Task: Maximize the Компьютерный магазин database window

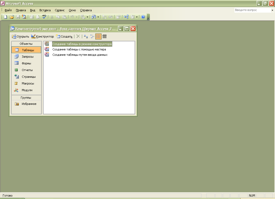Action: [127, 28]
